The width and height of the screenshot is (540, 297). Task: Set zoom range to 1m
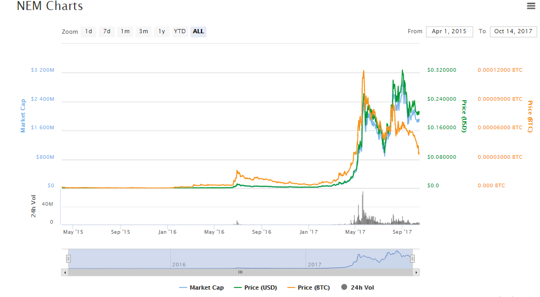pos(125,32)
